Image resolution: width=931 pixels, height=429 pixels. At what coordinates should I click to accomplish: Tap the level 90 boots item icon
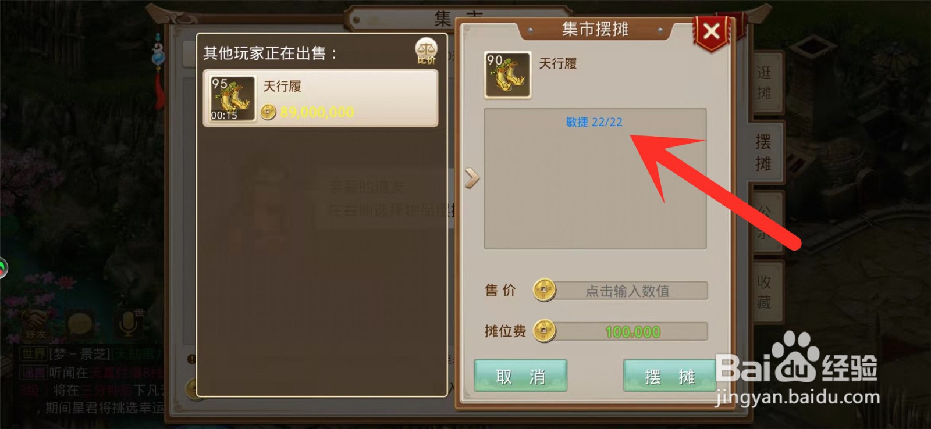pos(507,74)
